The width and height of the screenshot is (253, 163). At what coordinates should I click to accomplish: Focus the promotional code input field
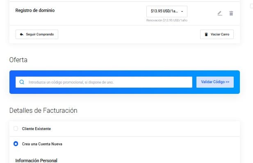coord(104,82)
